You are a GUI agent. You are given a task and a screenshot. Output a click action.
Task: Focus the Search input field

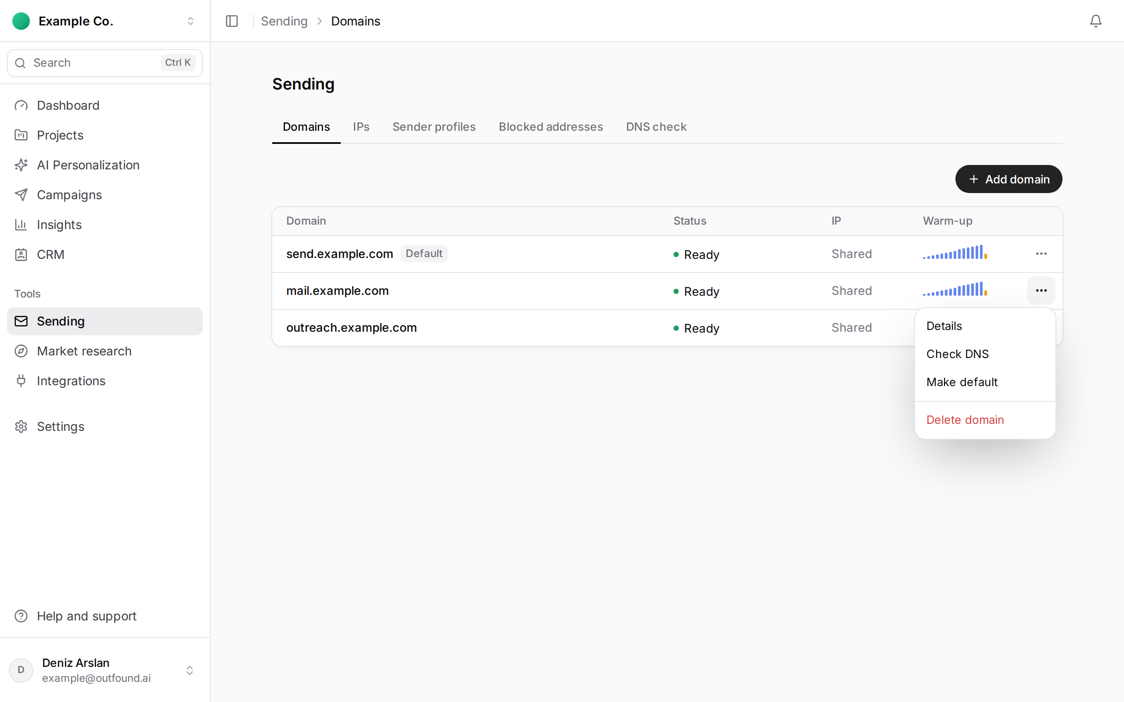tap(105, 63)
